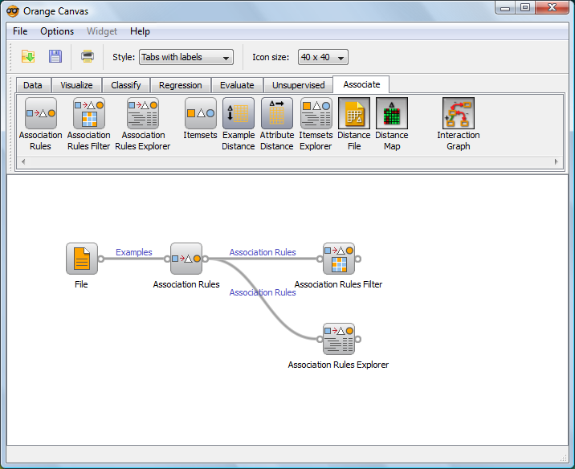
Task: Click the File node output port
Action: (101, 259)
